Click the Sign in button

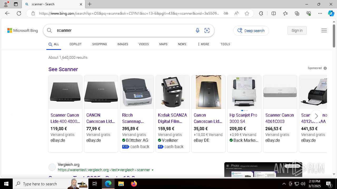click(297, 30)
